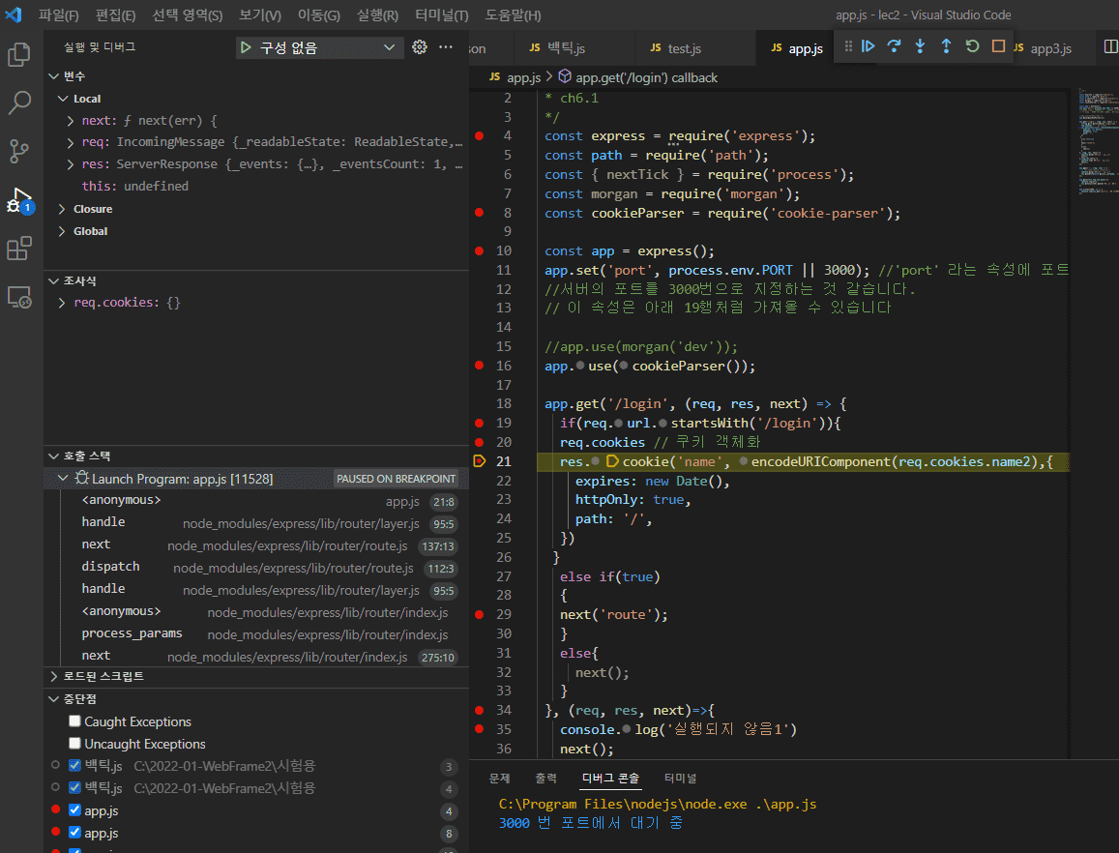
Task: Stop the debugging session
Action: [999, 46]
